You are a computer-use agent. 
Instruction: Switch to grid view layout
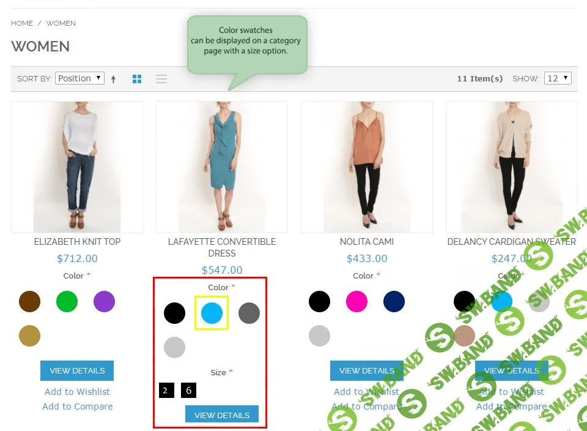click(136, 78)
